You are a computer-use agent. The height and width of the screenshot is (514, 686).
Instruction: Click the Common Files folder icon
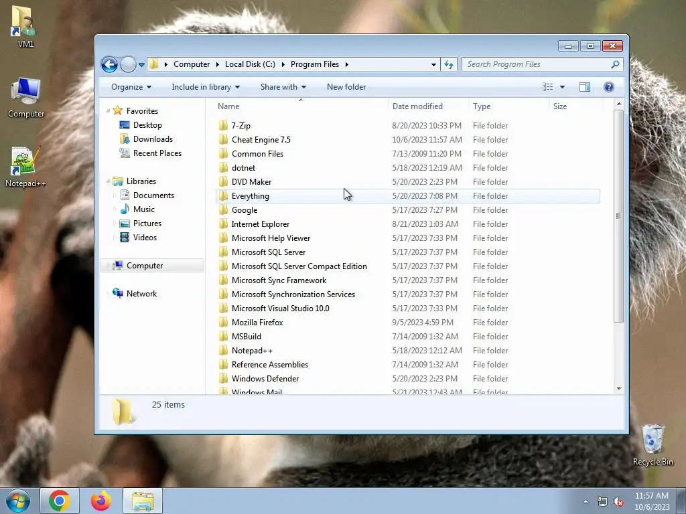[223, 153]
